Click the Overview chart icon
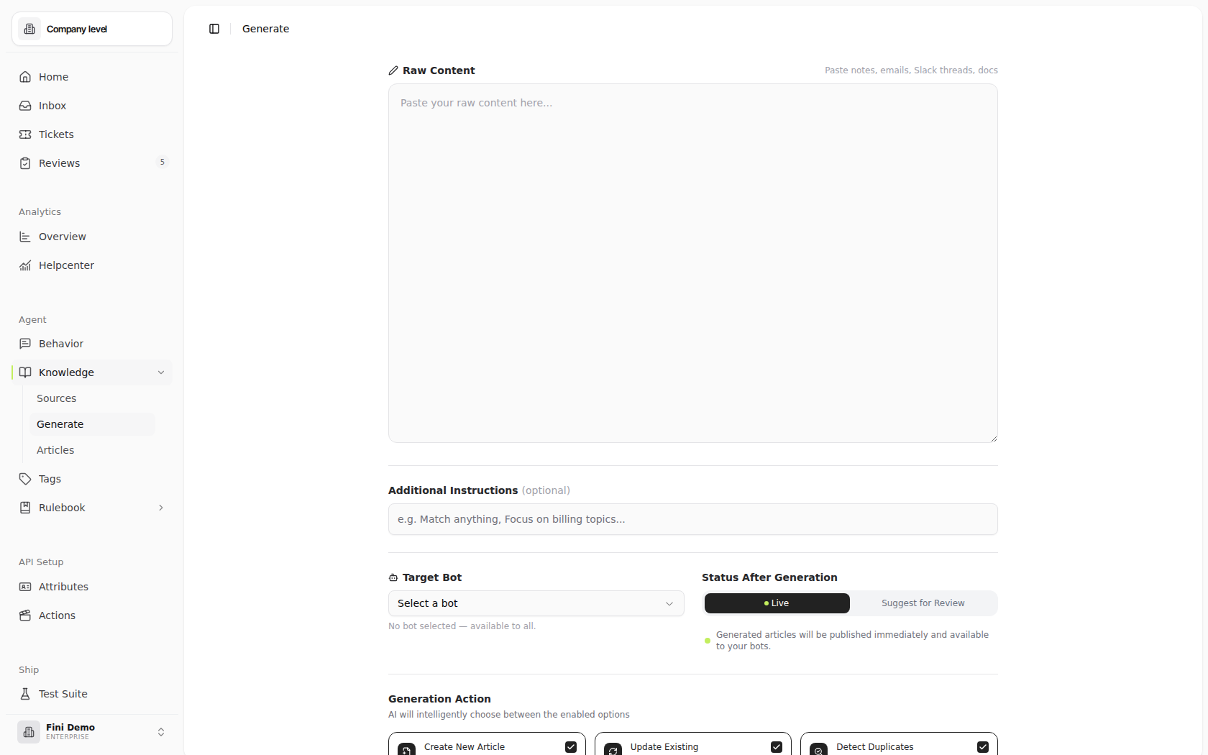This screenshot has height=755, width=1208. pos(25,237)
